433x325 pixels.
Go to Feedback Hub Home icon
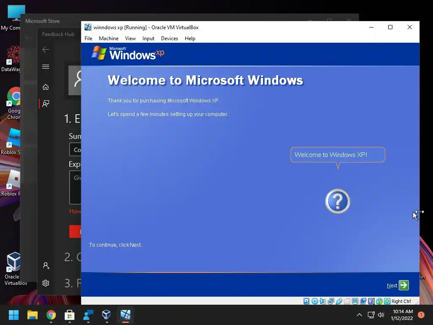click(46, 87)
